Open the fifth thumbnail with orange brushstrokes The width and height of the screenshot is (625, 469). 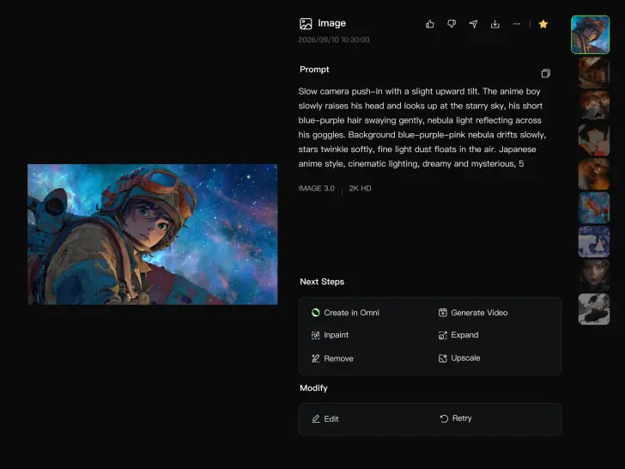pyautogui.click(x=594, y=174)
